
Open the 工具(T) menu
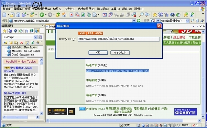(x=115, y=9)
